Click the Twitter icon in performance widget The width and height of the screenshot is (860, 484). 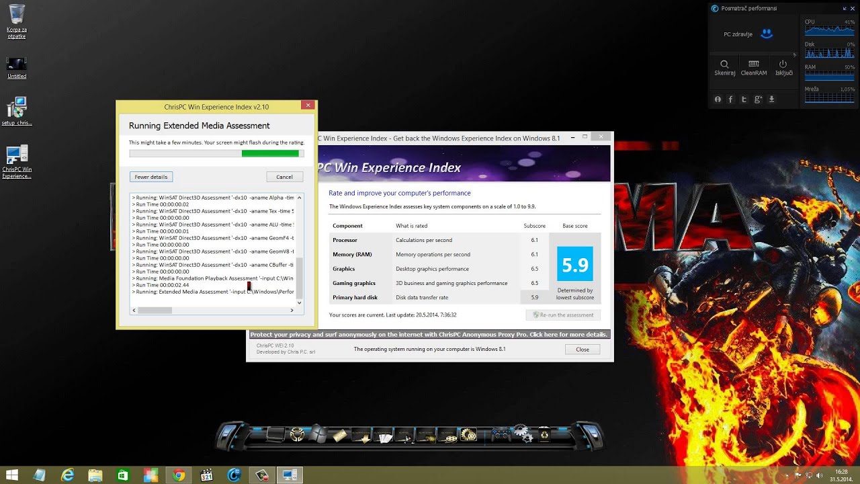[x=744, y=99]
